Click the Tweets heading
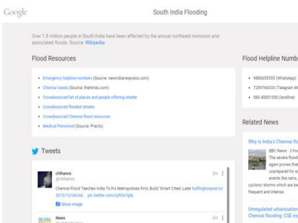 [x=51, y=151]
